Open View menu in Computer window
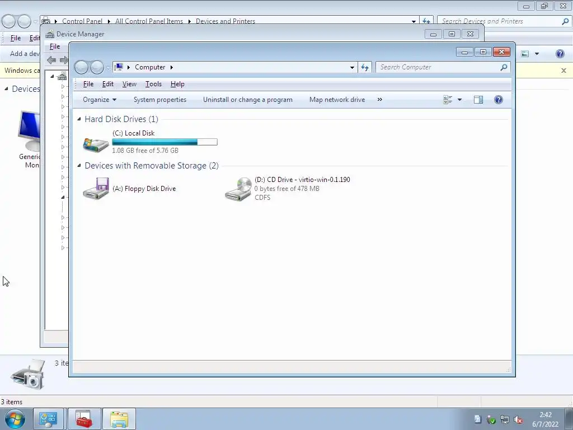 pyautogui.click(x=129, y=84)
